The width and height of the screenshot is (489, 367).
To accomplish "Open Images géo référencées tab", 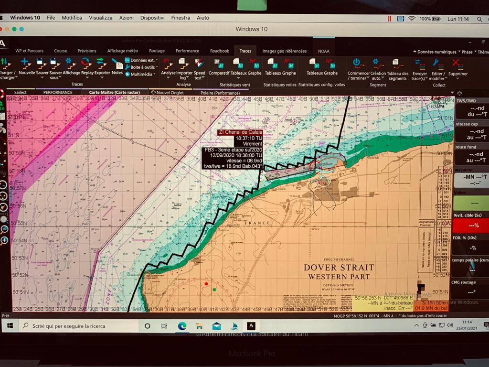I will tap(285, 51).
